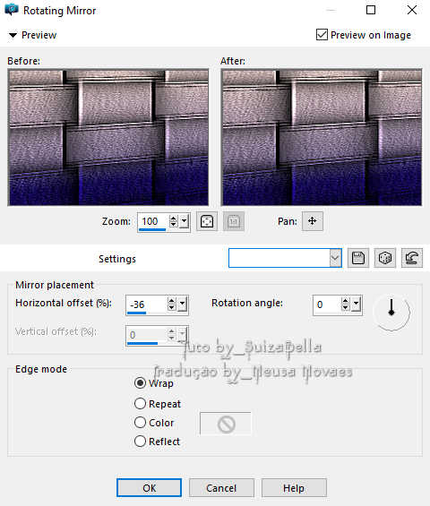Select the Reflect edge mode

coord(140,442)
